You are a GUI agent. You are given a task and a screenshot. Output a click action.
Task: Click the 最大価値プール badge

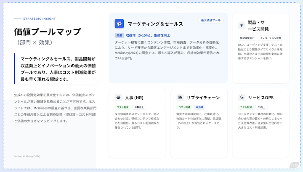click(x=211, y=20)
